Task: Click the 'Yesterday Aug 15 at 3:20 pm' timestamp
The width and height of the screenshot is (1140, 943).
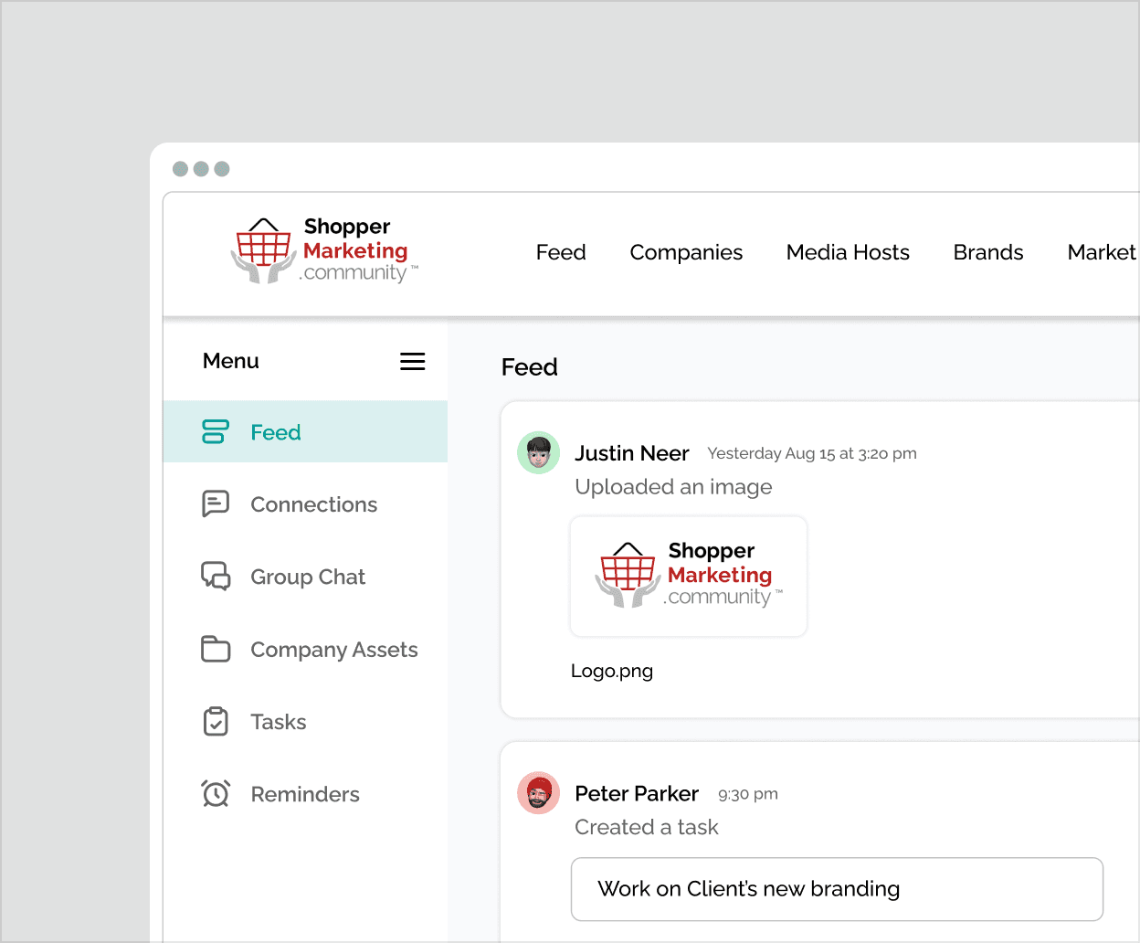Action: click(x=812, y=453)
